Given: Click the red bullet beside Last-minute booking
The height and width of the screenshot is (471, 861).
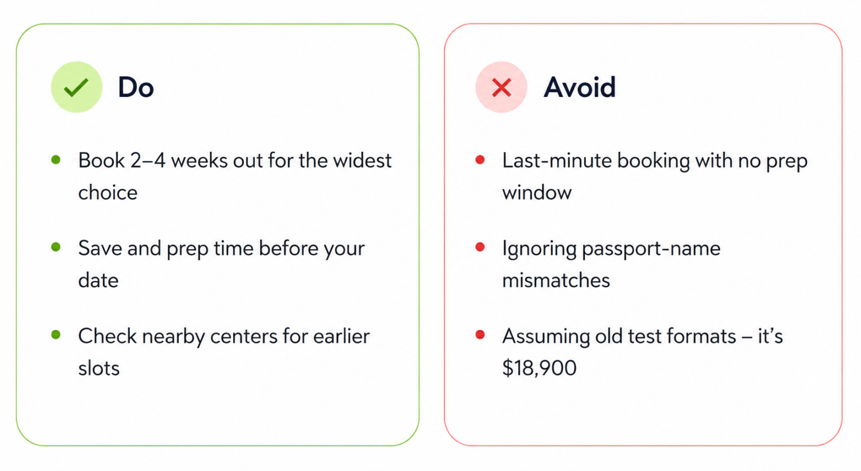Looking at the screenshot, I should [x=480, y=160].
